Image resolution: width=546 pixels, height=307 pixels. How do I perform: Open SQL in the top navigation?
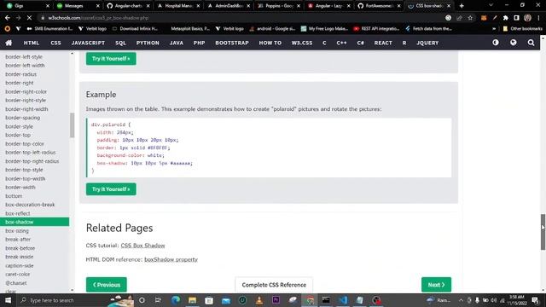point(120,43)
